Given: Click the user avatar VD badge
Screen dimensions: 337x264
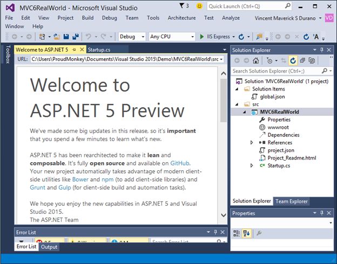Looking at the screenshot, I should point(329,18).
